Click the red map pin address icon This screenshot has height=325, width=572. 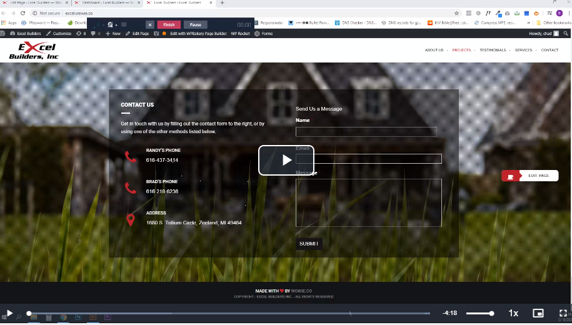click(x=130, y=219)
